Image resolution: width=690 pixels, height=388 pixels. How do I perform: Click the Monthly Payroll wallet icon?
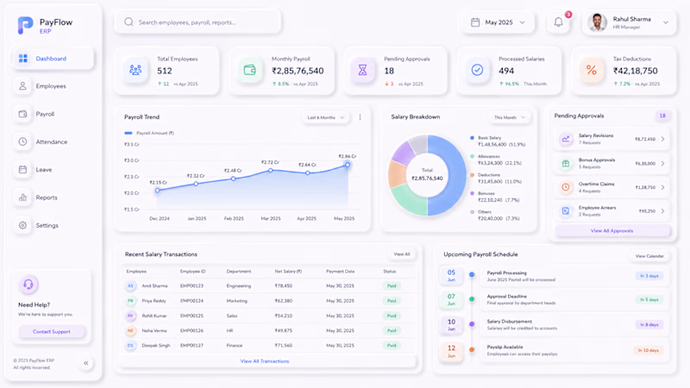249,70
